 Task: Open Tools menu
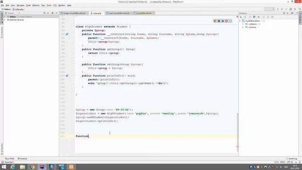(49, 5)
